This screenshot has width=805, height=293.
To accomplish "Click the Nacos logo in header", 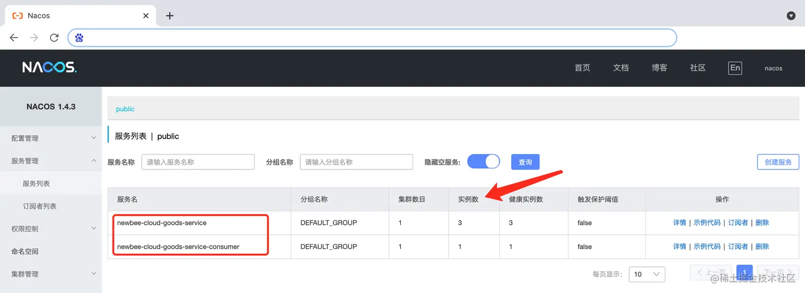I will pyautogui.click(x=50, y=67).
